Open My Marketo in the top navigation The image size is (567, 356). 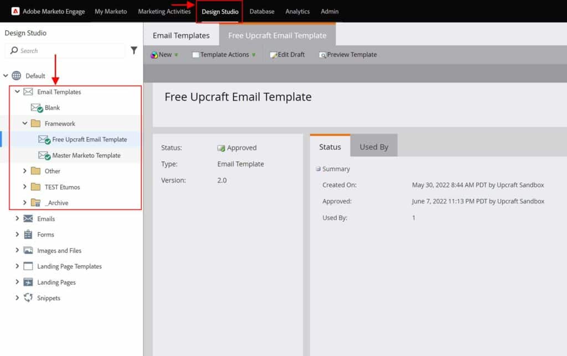[x=111, y=11]
